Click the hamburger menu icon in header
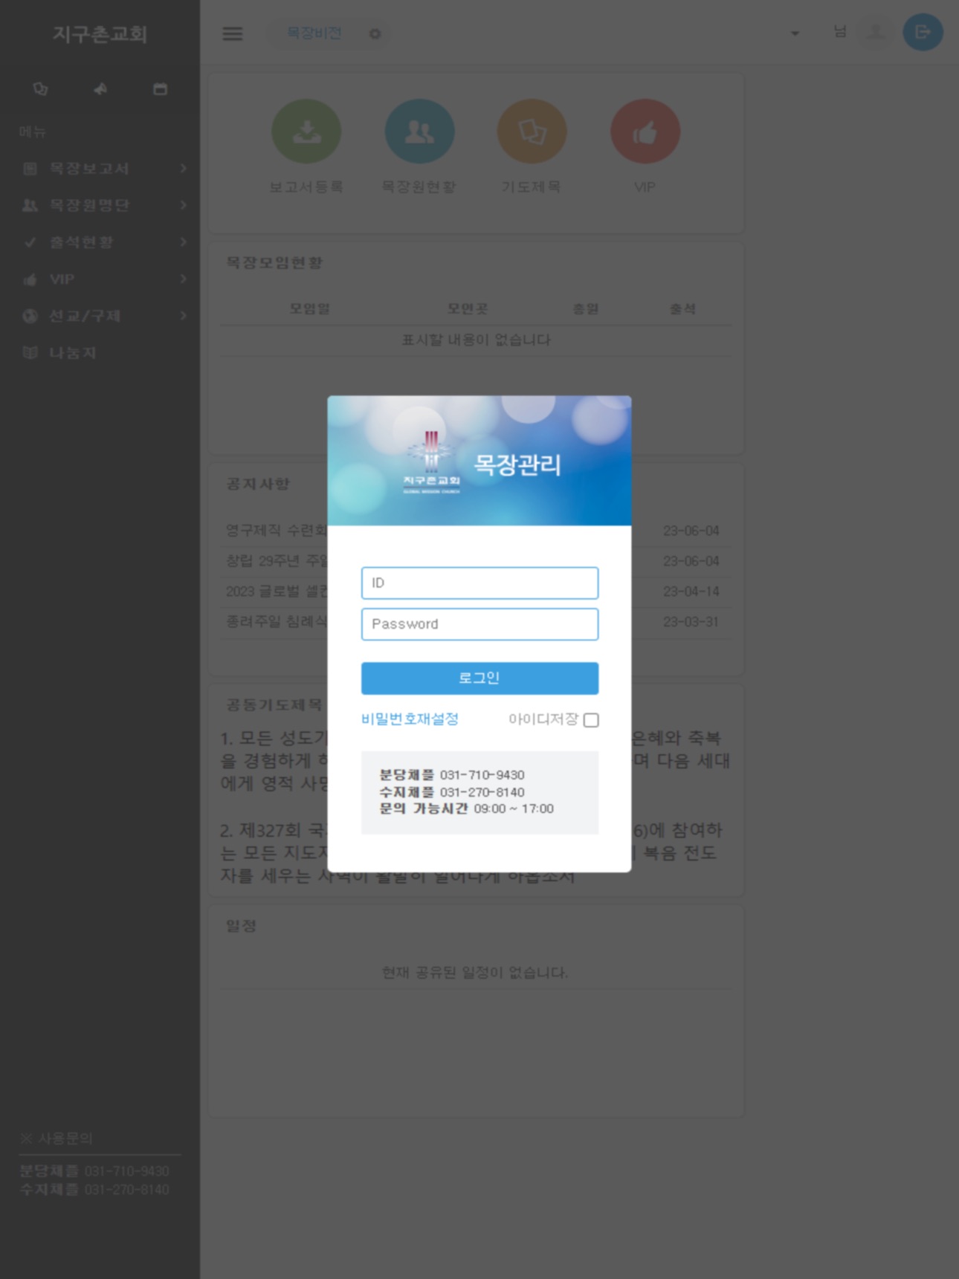Screen dimensions: 959x1279 pos(233,33)
